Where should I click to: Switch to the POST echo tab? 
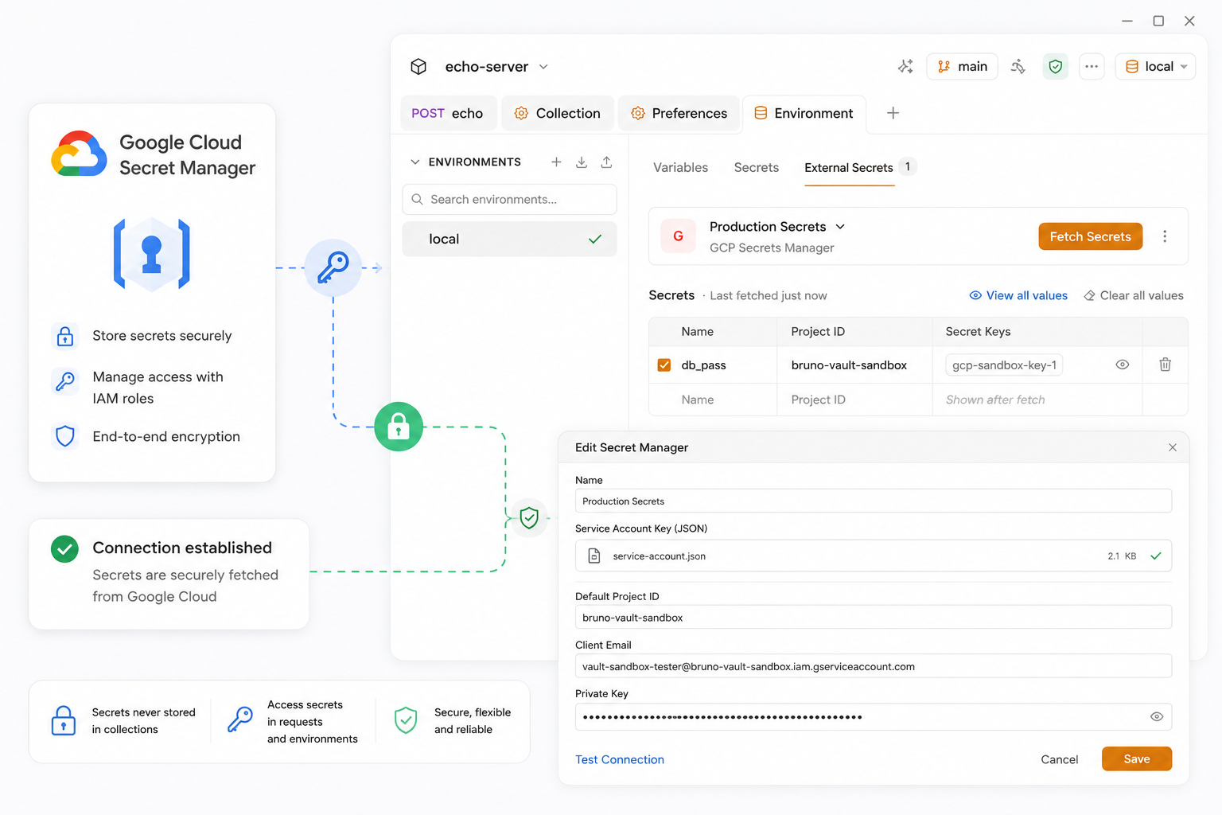point(448,113)
